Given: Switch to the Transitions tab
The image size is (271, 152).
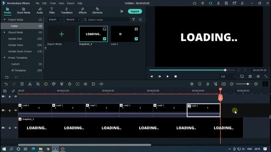Looking at the screenshot, I should (67, 11).
